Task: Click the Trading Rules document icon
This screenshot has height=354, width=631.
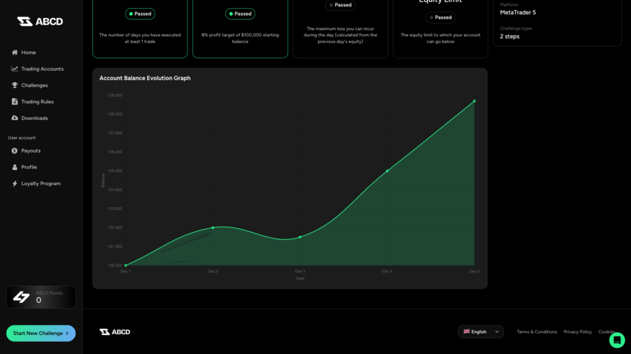Action: click(14, 101)
